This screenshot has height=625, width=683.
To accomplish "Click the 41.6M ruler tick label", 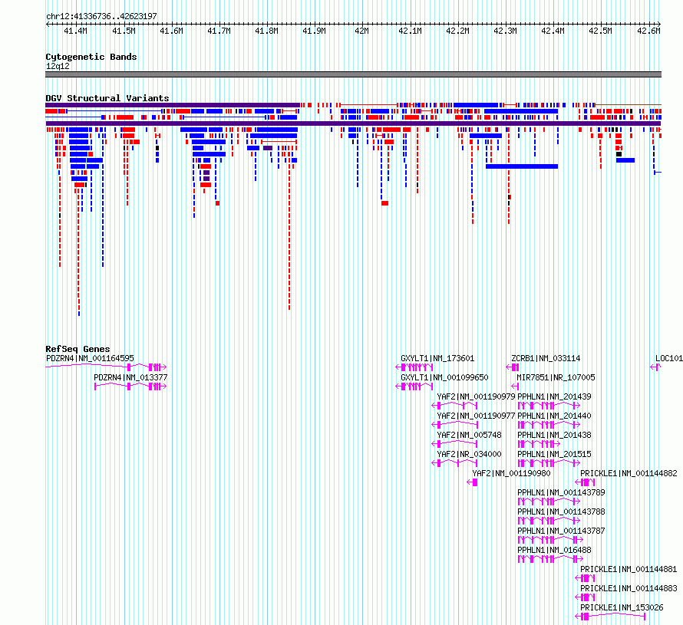I will [171, 31].
